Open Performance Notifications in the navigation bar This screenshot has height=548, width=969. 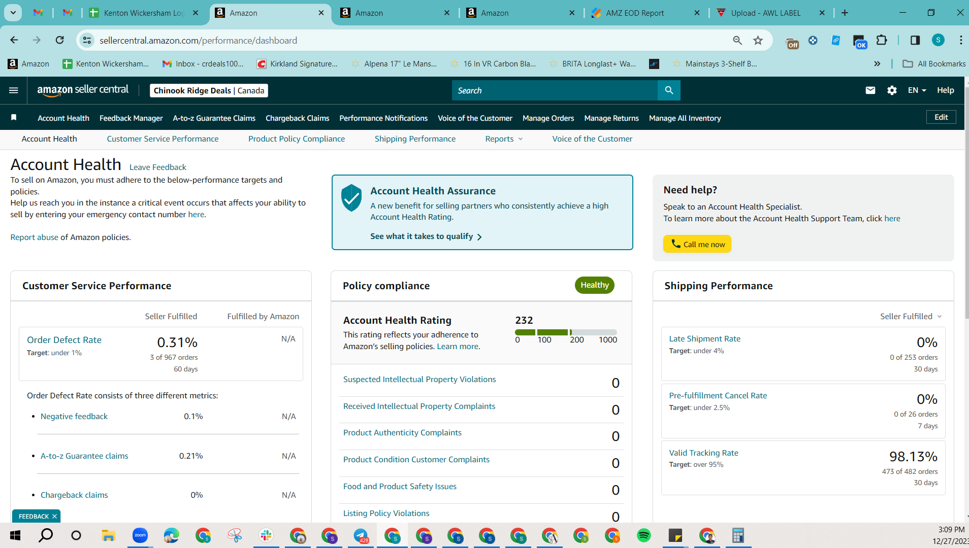point(383,118)
